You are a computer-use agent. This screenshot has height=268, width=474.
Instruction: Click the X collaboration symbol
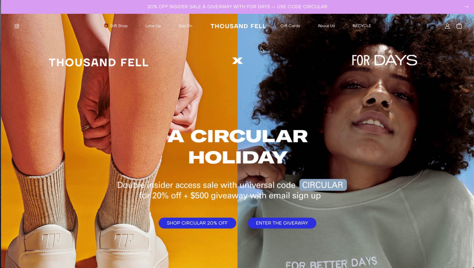click(x=237, y=61)
